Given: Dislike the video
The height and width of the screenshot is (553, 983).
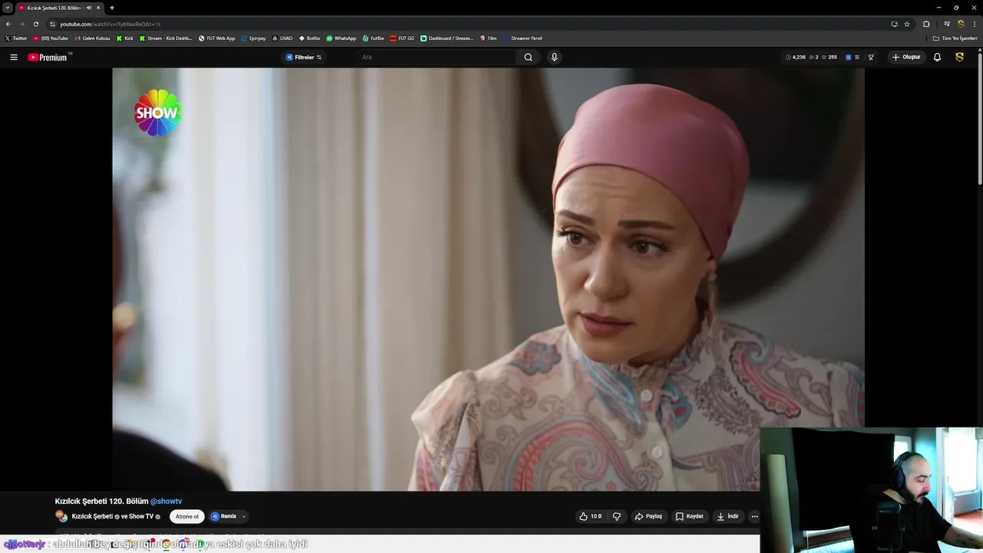Looking at the screenshot, I should click(x=617, y=516).
